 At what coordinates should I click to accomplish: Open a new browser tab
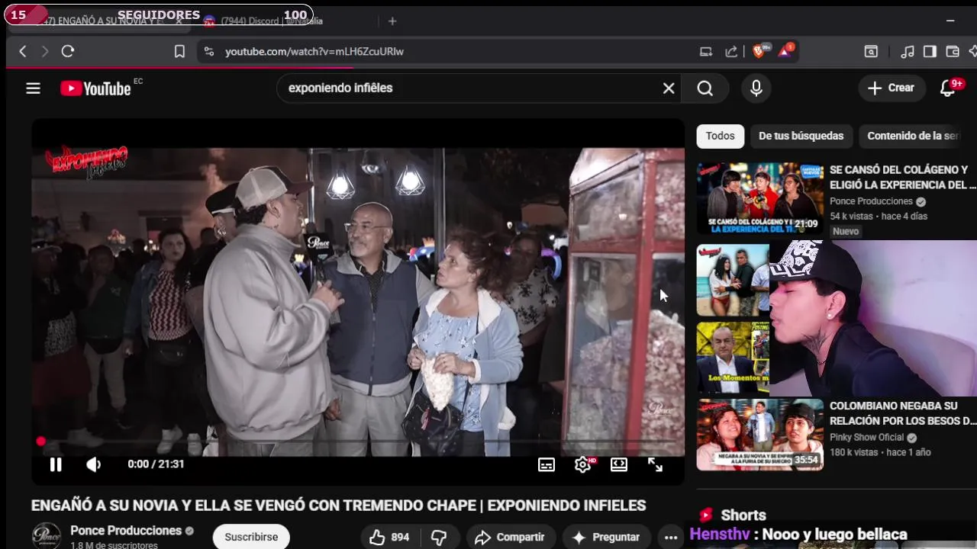[392, 21]
